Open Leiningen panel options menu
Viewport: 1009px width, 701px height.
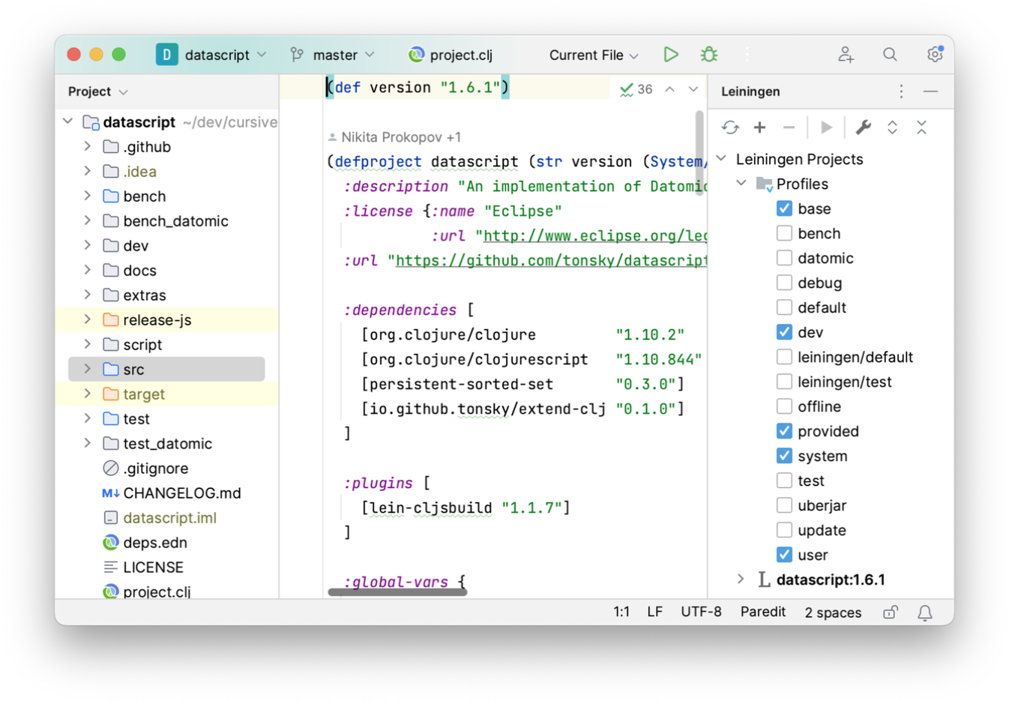pyautogui.click(x=901, y=91)
